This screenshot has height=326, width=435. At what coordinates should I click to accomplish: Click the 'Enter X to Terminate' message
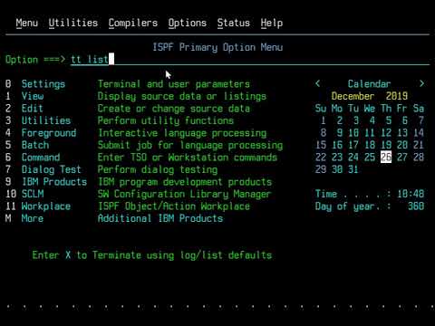(152, 255)
